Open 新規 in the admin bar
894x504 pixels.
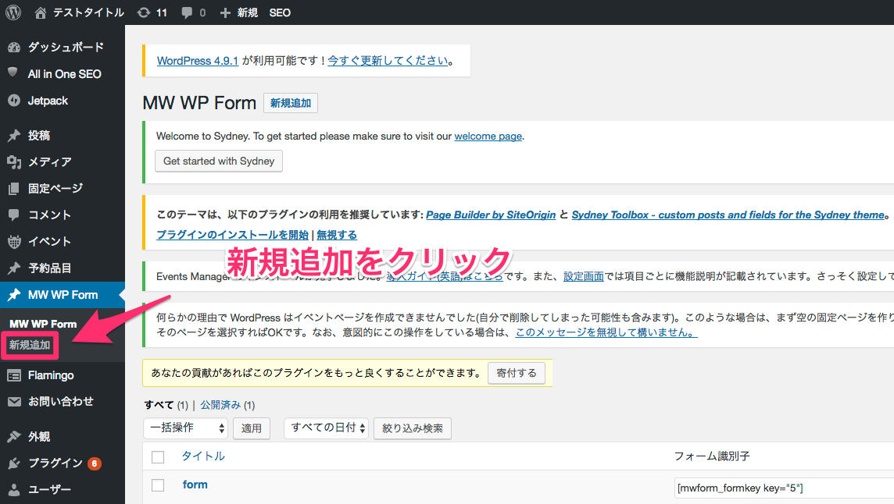[248, 12]
